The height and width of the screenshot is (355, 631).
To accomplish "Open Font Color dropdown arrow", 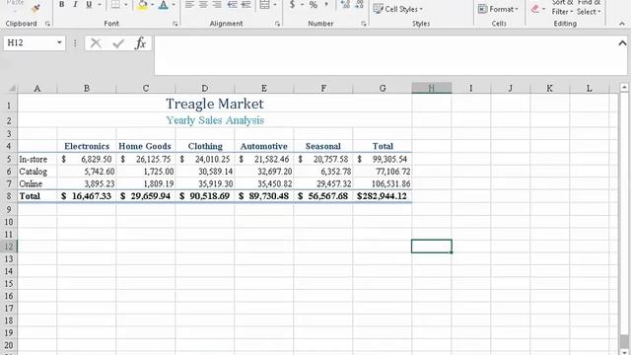I will click(x=174, y=4).
